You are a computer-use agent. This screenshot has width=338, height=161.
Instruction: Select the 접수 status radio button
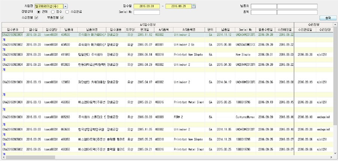click(x=53, y=12)
